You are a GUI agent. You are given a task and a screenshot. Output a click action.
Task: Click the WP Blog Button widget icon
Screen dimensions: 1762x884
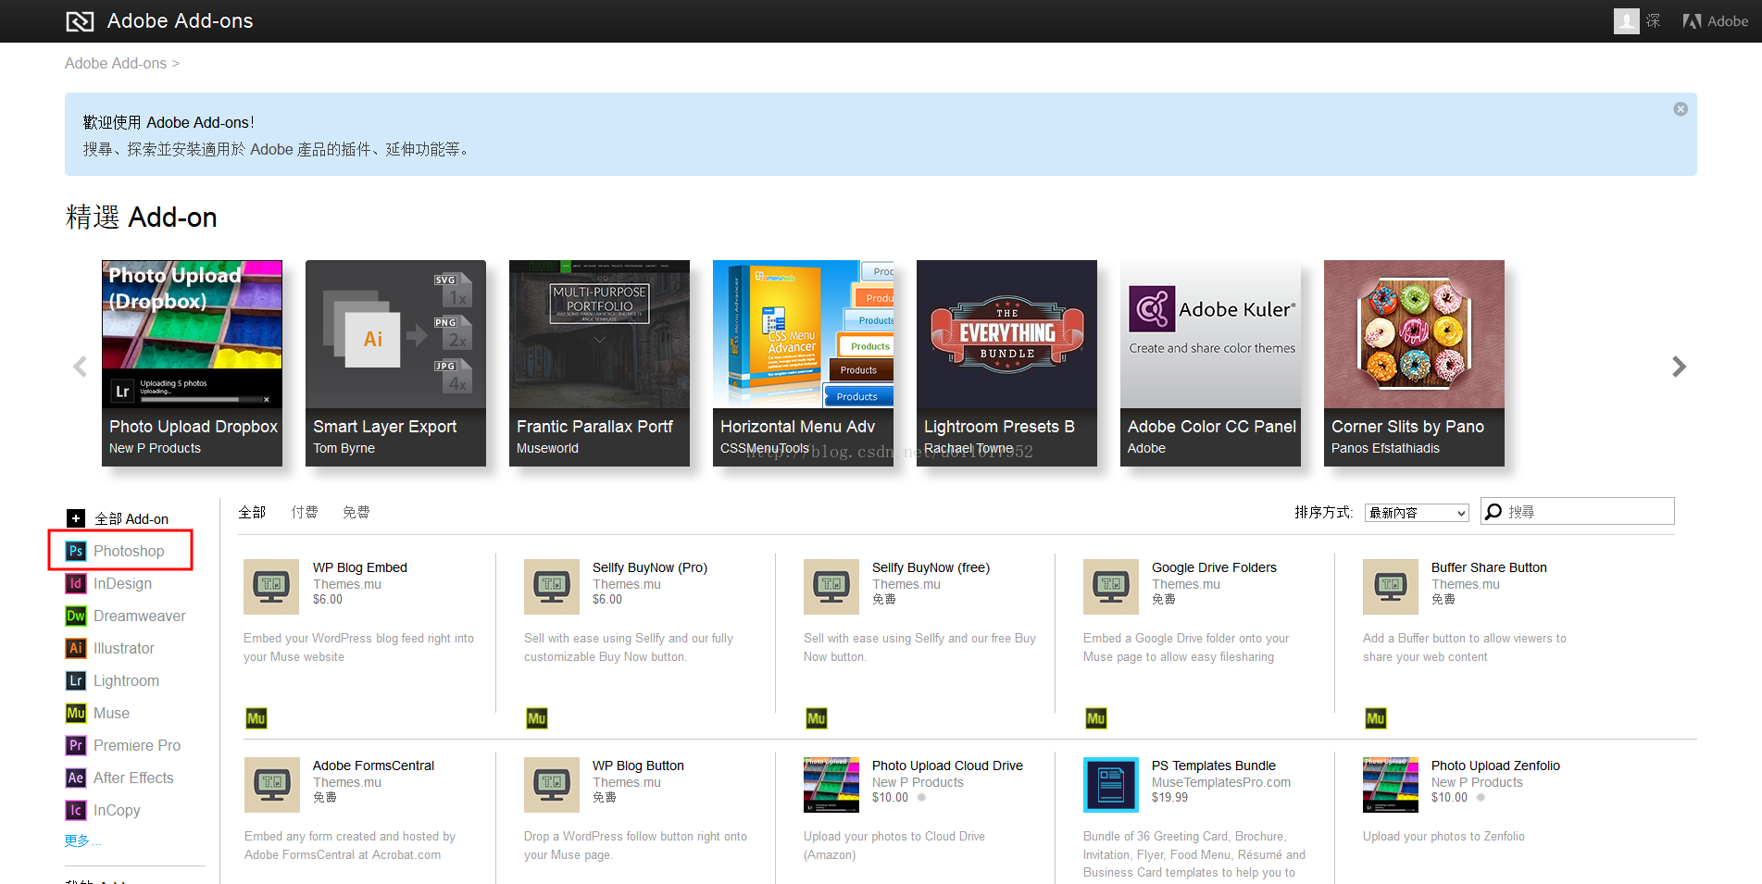click(x=552, y=785)
